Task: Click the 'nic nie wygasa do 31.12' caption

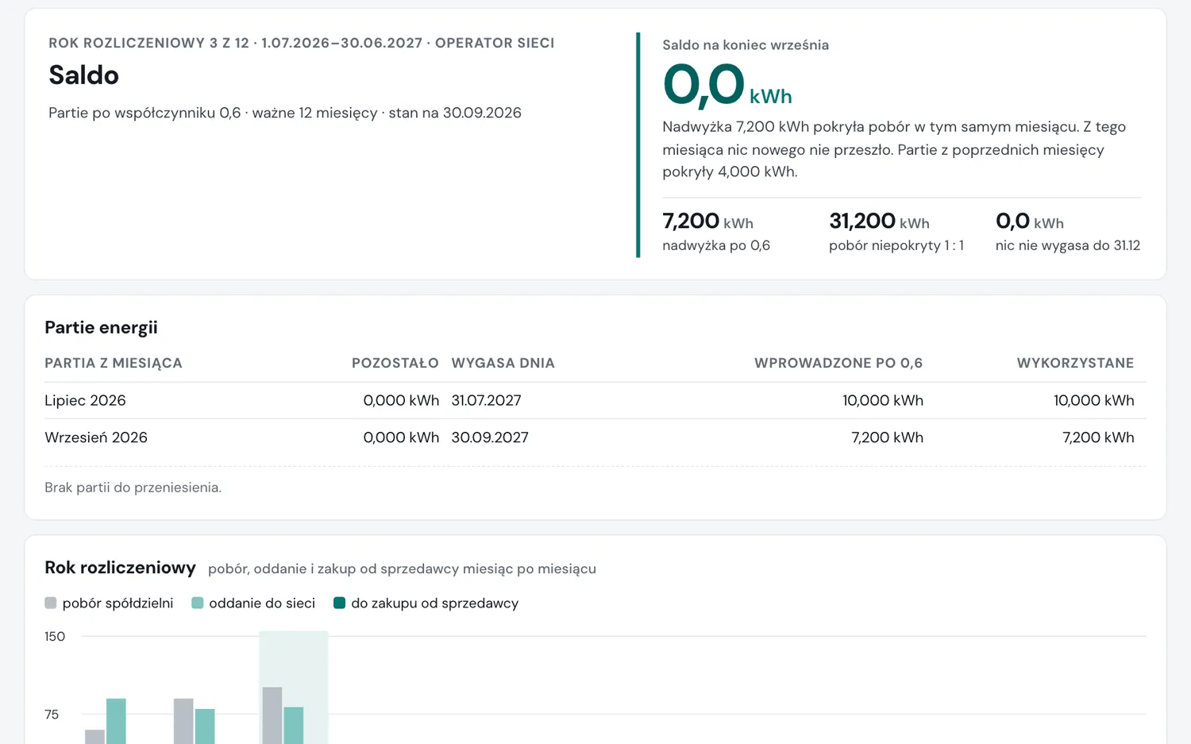Action: point(1068,245)
